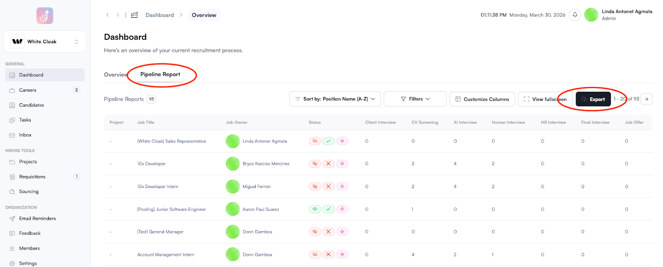Open notifications bell

(575, 15)
